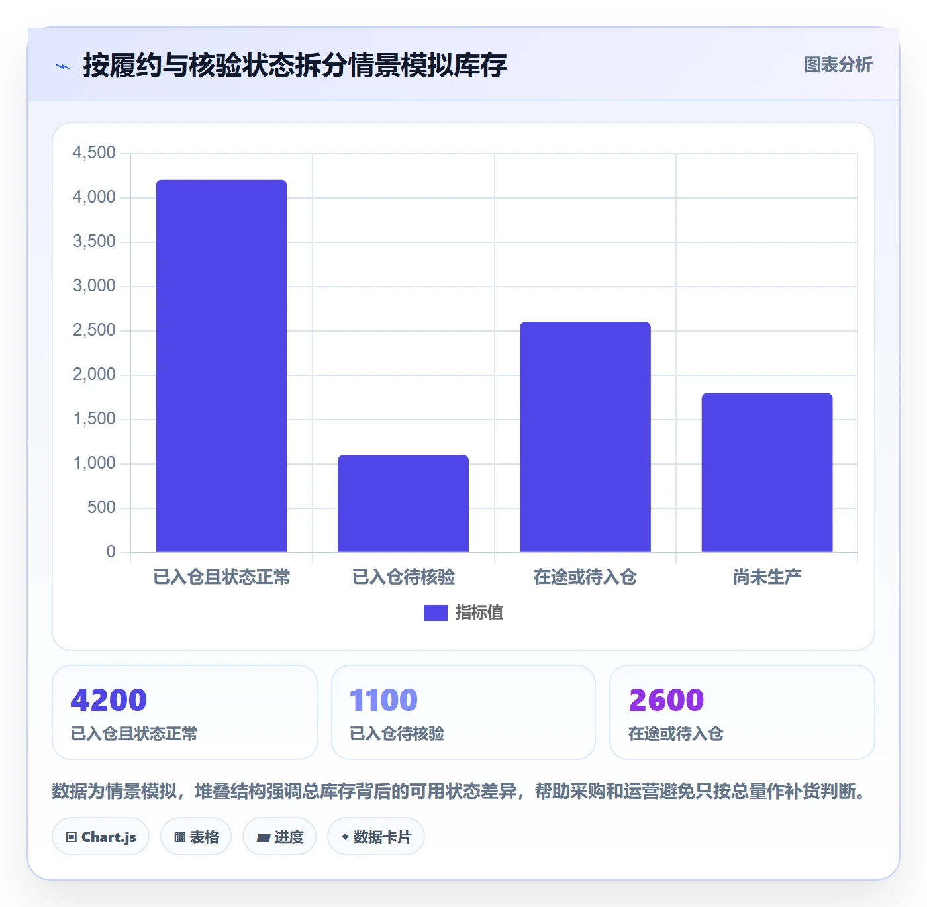Click the 数据卡片 tag chip
This screenshot has height=907, width=927.
click(376, 837)
